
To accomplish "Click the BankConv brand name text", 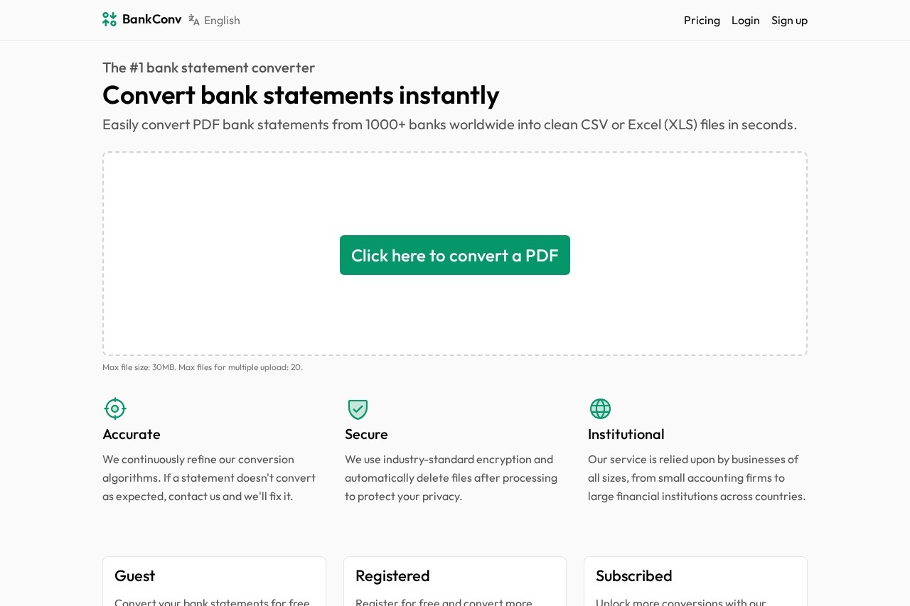I will click(x=151, y=19).
